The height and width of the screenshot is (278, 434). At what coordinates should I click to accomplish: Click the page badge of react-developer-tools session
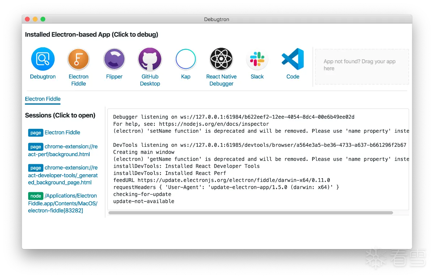pos(36,168)
